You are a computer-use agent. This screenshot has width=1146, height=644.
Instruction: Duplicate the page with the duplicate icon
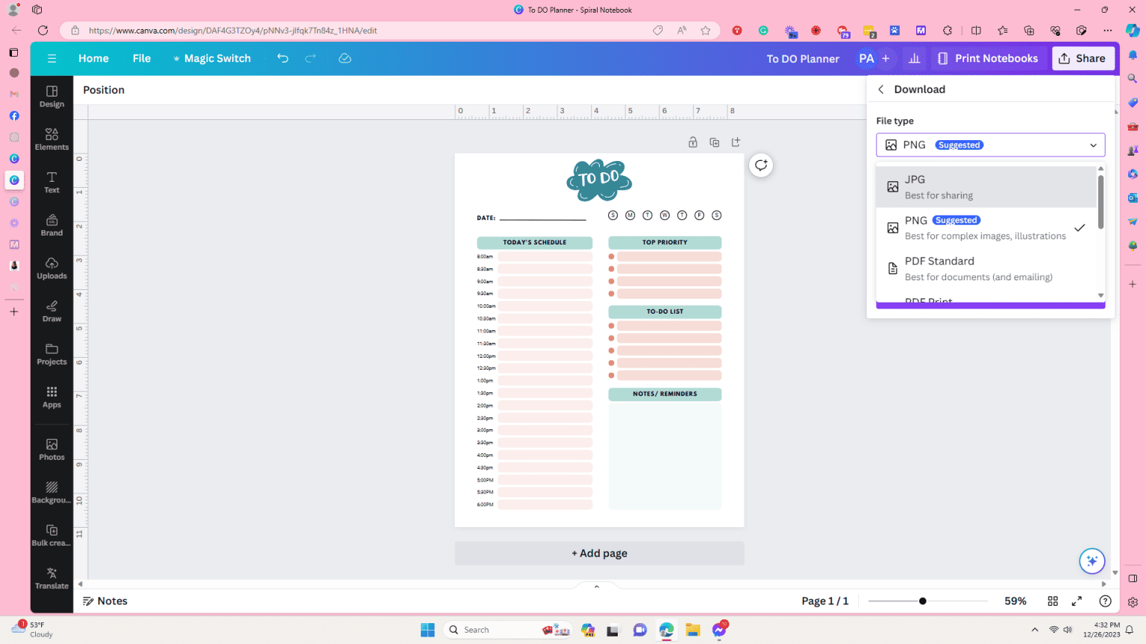pyautogui.click(x=714, y=142)
